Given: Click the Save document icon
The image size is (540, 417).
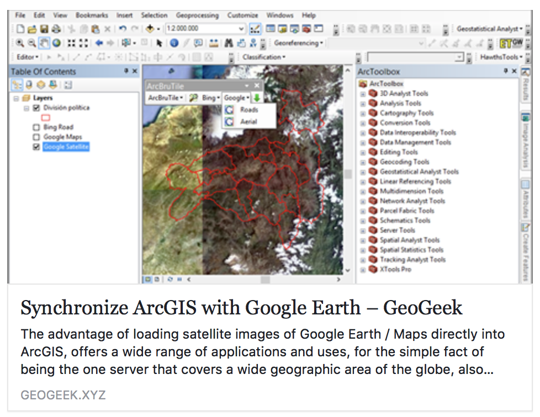Looking at the screenshot, I should click(44, 29).
